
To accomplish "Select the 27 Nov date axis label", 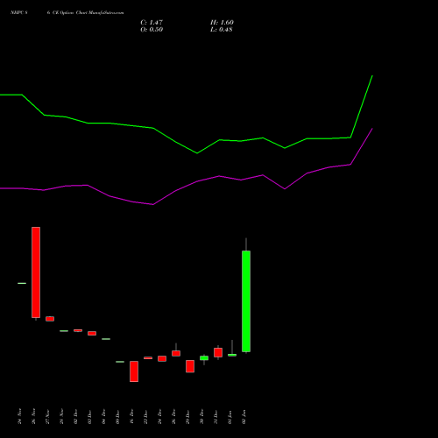I will pos(47,417).
